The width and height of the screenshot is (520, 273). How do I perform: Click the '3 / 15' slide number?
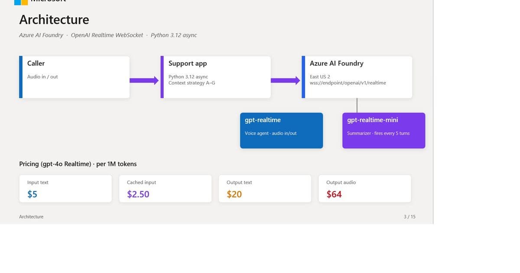409,217
